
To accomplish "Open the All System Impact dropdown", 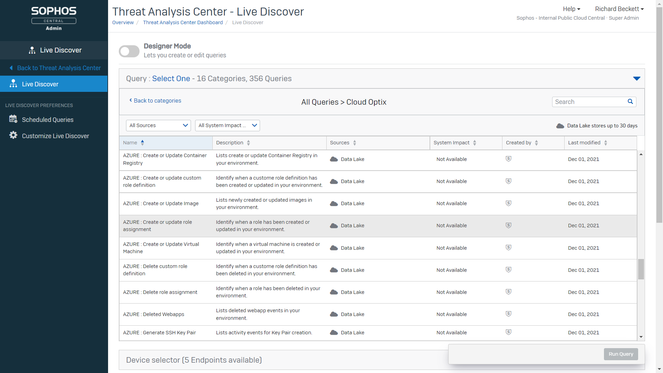I will pyautogui.click(x=227, y=125).
